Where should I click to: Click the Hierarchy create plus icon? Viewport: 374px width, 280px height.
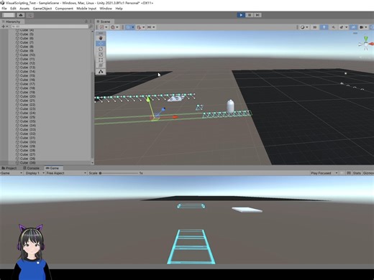(x=4, y=27)
